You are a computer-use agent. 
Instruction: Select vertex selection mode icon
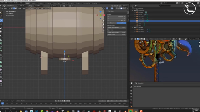coord(12,8)
